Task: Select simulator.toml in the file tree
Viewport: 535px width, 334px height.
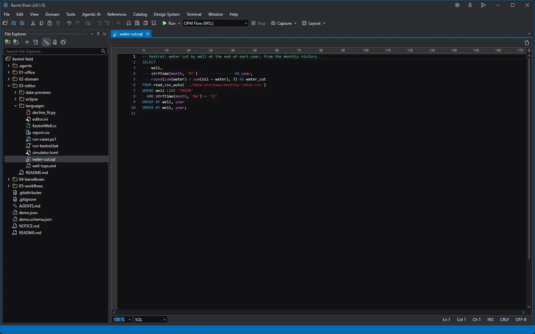Action: point(45,153)
